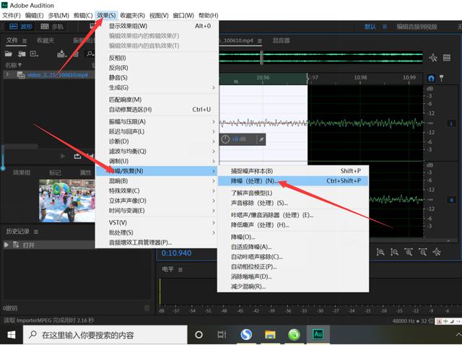Select the 编辑音频到视频 workspace
The image size is (462, 345).
pos(417,27)
